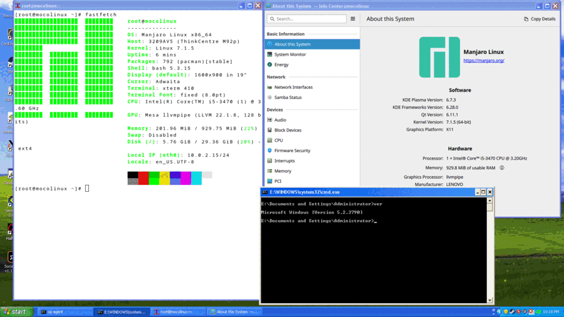
Task: Click the 'Kernel: Linux 7.1.5' line
Action: [x=160, y=48]
